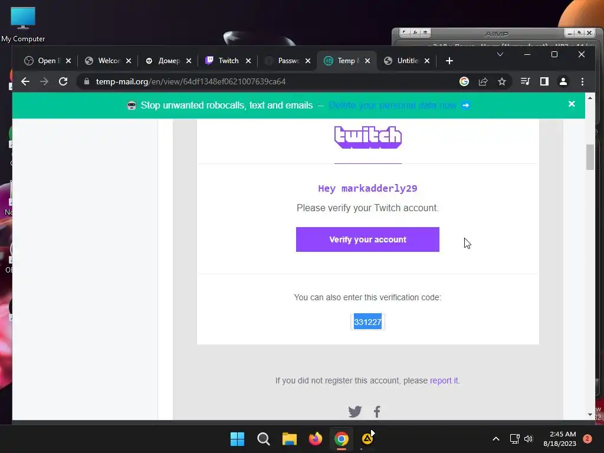
Task: Click the volume tray icon
Action: click(528, 439)
